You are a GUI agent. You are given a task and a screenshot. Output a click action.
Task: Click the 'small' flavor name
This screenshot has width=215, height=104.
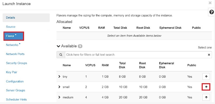coord(66,87)
